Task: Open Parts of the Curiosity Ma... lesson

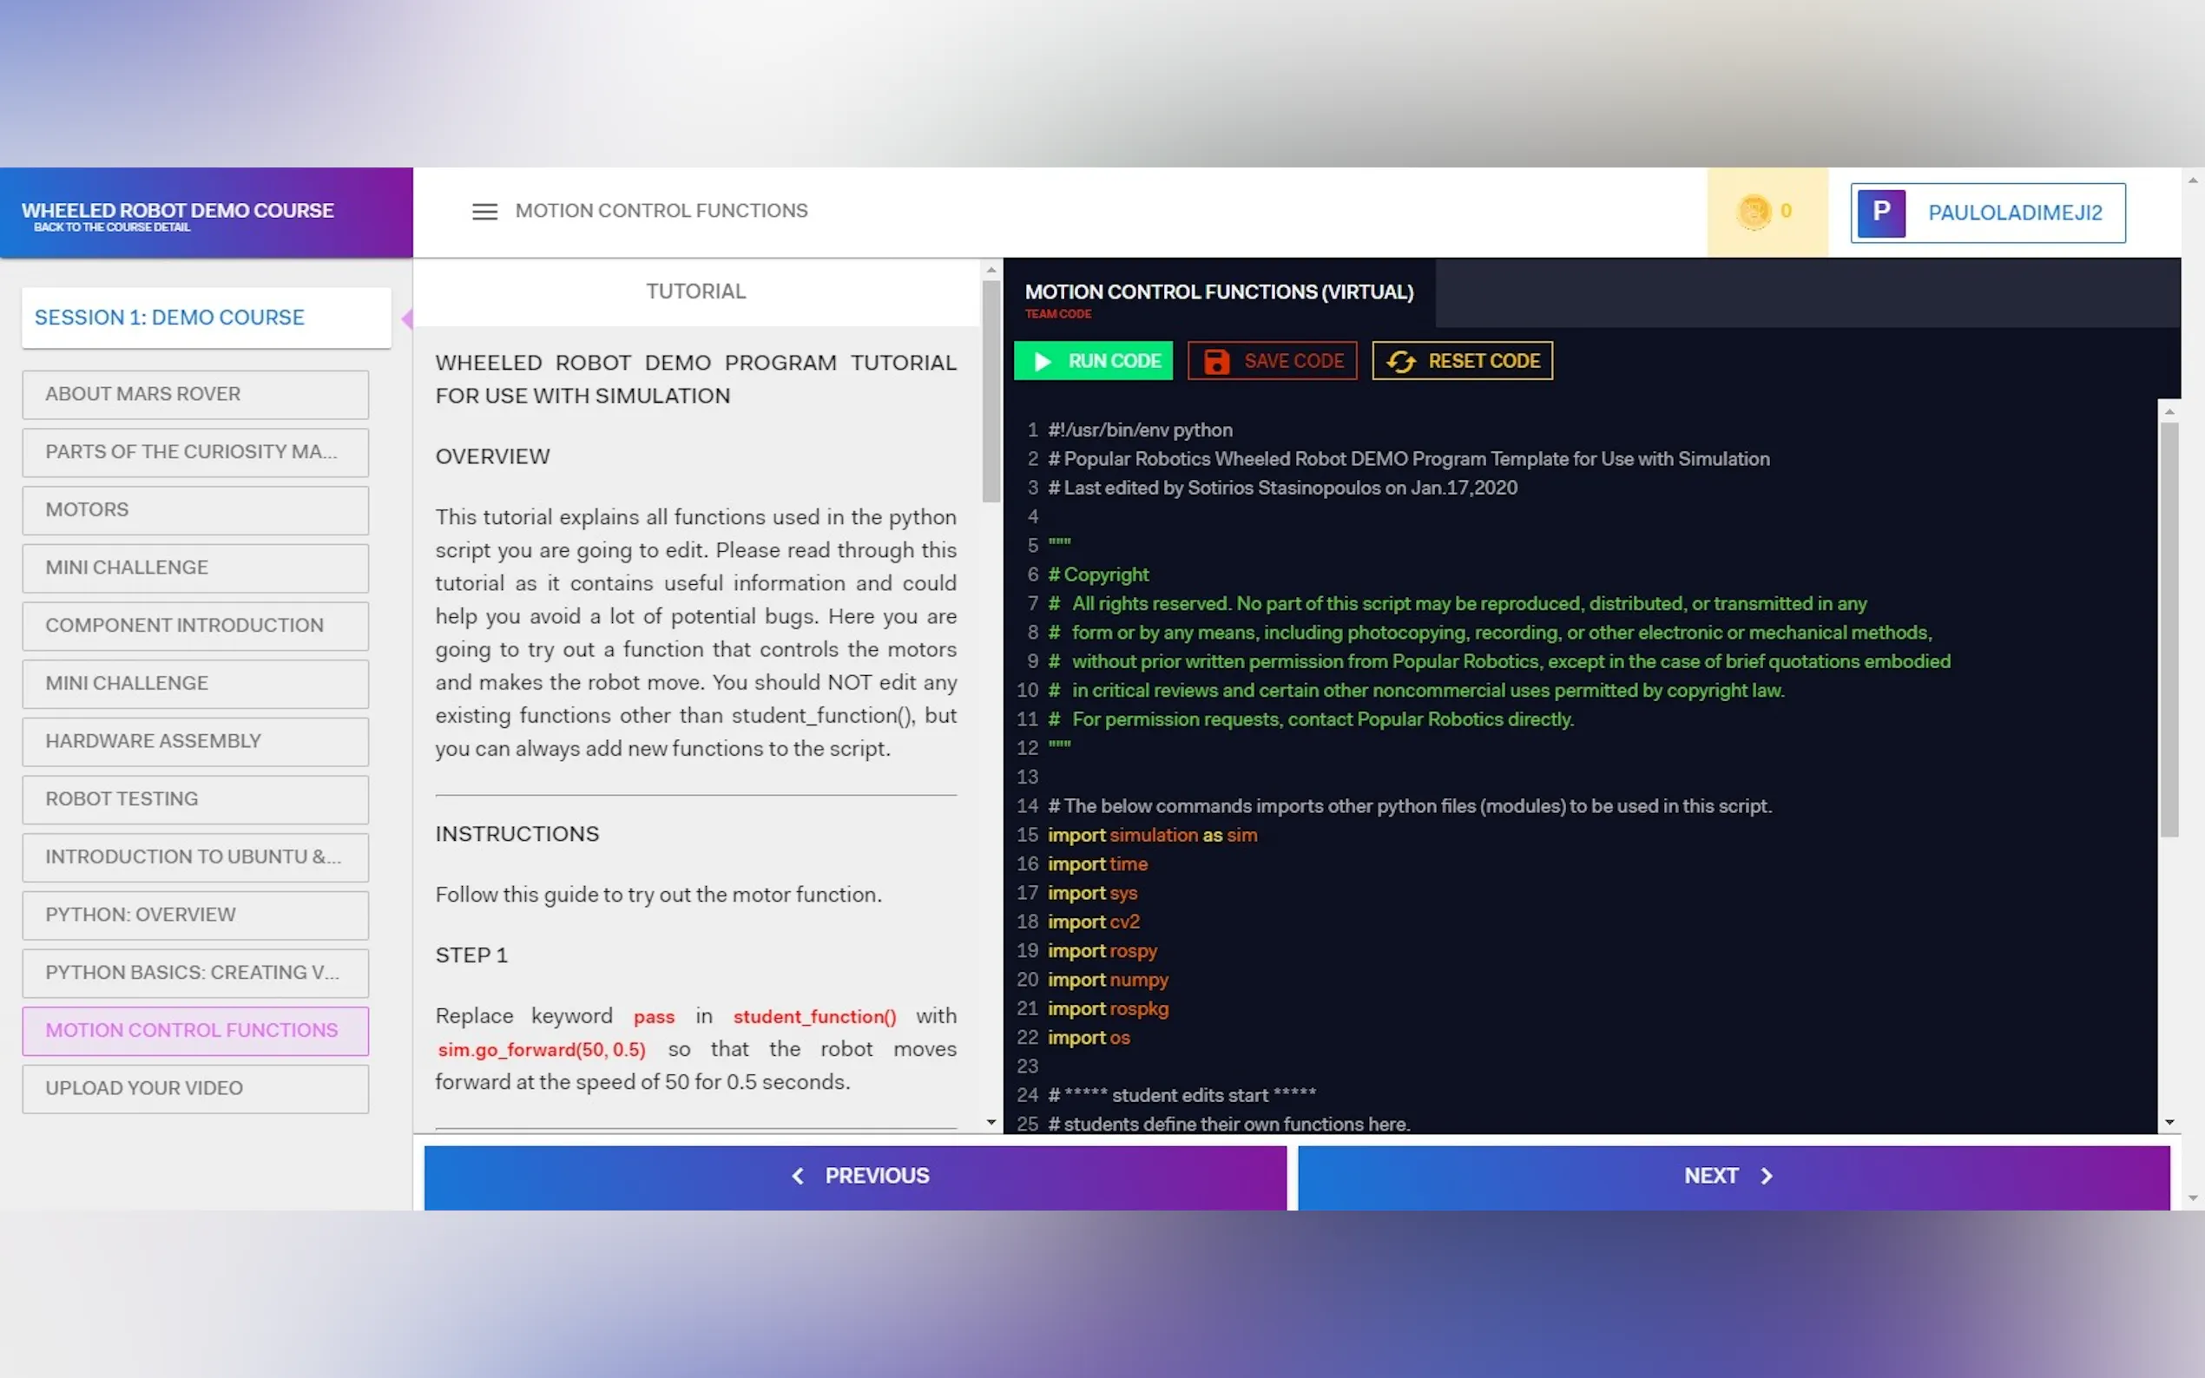Action: click(x=195, y=452)
